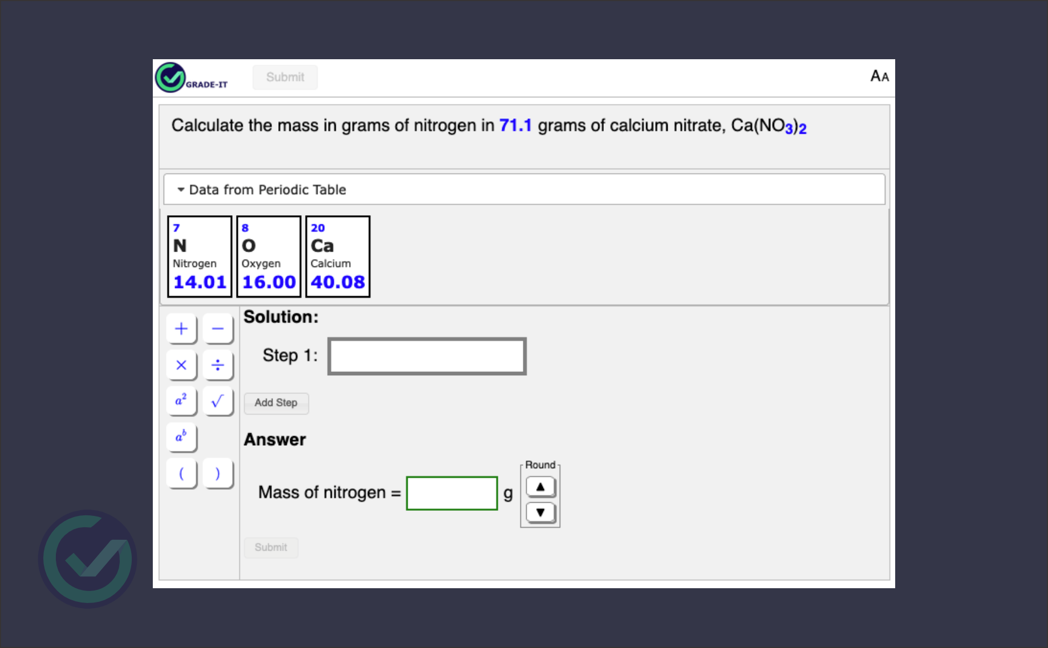The height and width of the screenshot is (648, 1048).
Task: Click the a squared button
Action: pos(181,401)
